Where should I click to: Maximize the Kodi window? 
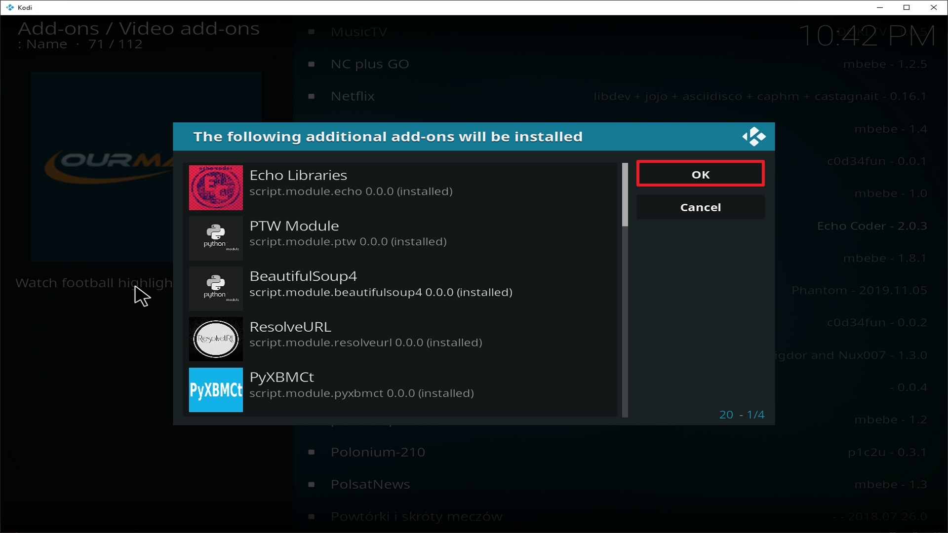(x=907, y=7)
